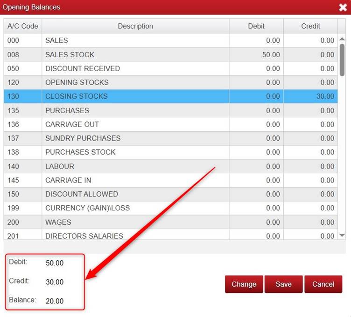The image size is (351, 317).
Task: Click the scrollbar down arrow
Action: coord(342,235)
